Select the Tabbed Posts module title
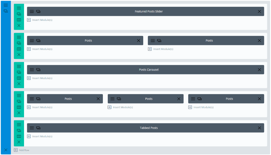 click(149, 128)
